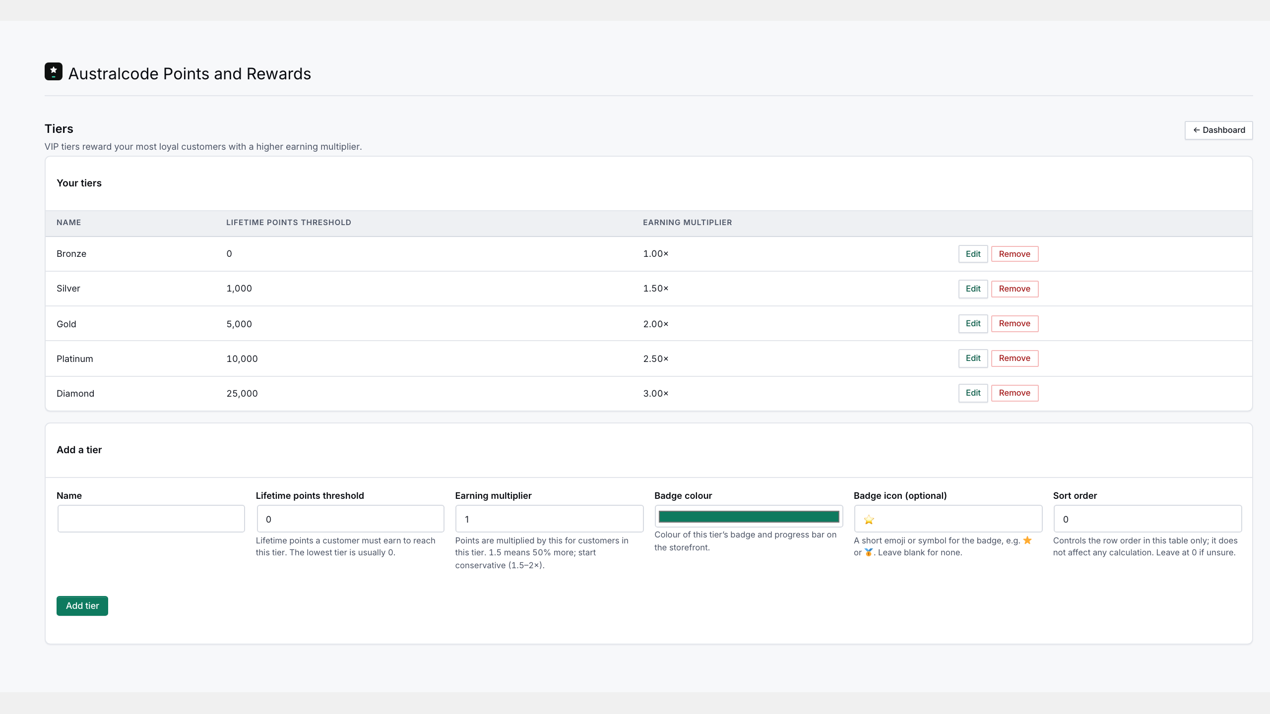Click the Badge colour field label

pos(683,496)
